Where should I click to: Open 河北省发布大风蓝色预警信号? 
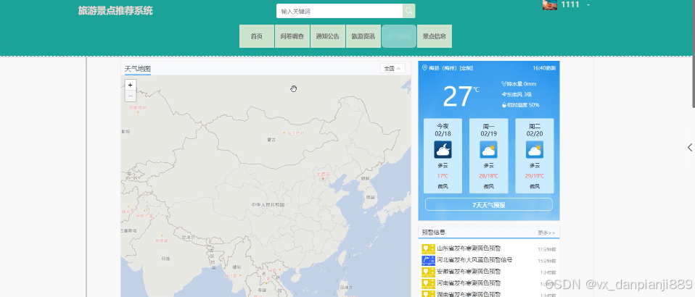click(474, 260)
